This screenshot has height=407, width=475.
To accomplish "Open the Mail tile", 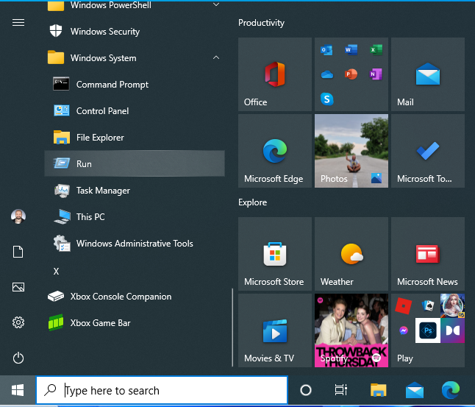I will (x=428, y=74).
